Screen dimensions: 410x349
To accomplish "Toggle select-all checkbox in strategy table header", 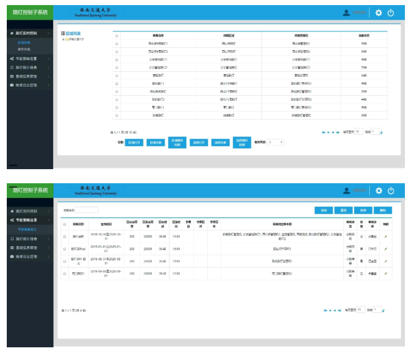I will (x=64, y=224).
